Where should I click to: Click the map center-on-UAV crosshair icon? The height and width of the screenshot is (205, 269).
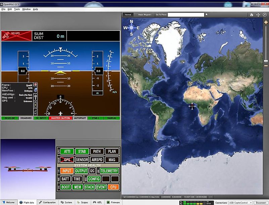pos(258,15)
